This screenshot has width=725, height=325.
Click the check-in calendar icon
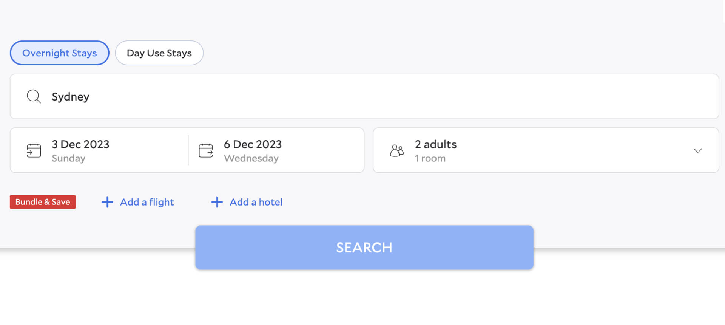point(34,150)
